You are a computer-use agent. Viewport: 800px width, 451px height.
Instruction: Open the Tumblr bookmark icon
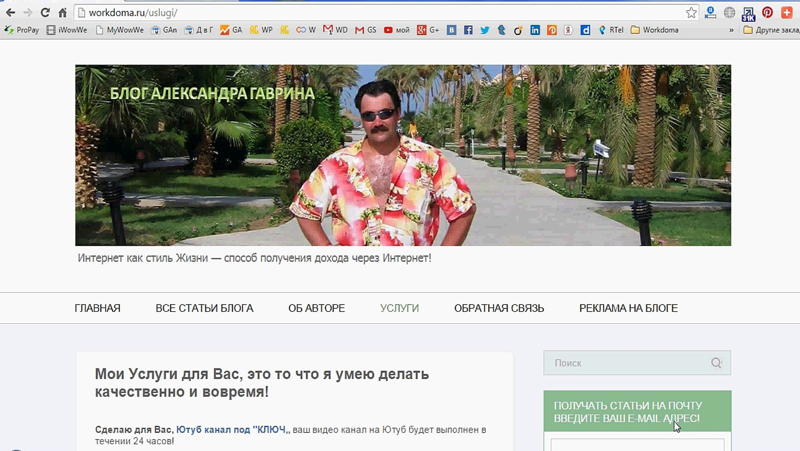pos(502,30)
